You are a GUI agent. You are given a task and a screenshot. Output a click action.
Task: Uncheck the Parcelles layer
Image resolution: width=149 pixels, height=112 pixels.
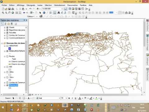coord(7,33)
